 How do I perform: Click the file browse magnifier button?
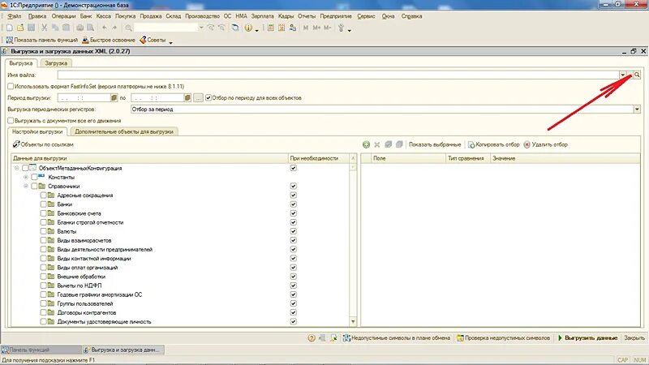click(x=637, y=75)
